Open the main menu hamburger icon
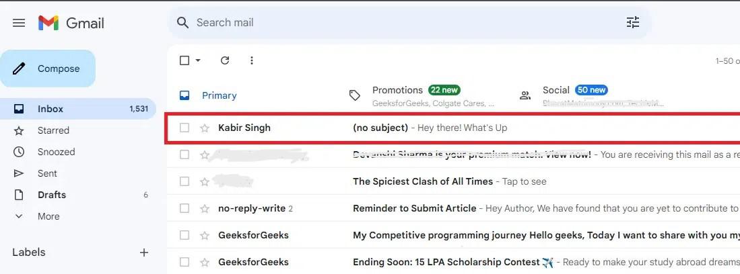 (x=19, y=23)
